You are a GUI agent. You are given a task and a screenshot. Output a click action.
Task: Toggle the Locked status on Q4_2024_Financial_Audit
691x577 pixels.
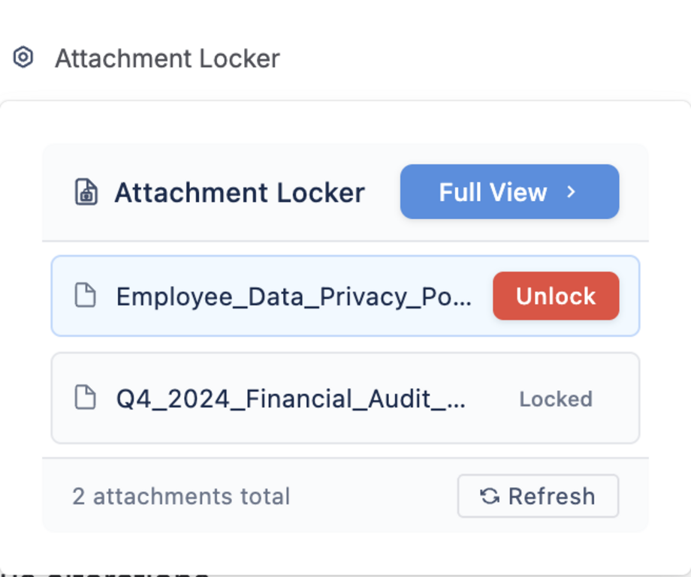click(556, 398)
